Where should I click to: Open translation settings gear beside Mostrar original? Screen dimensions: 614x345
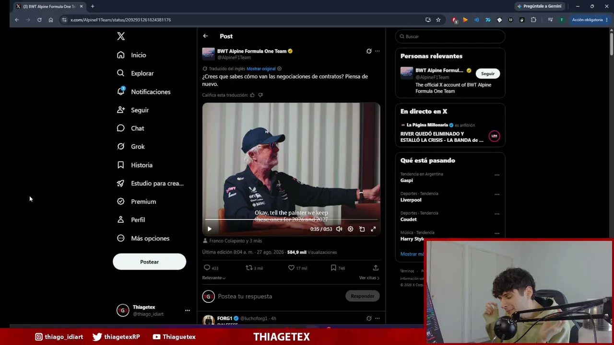pos(279,69)
